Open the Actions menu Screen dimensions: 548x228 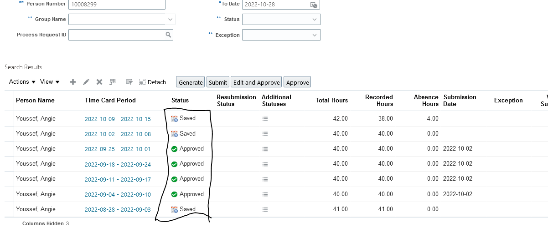22,82
